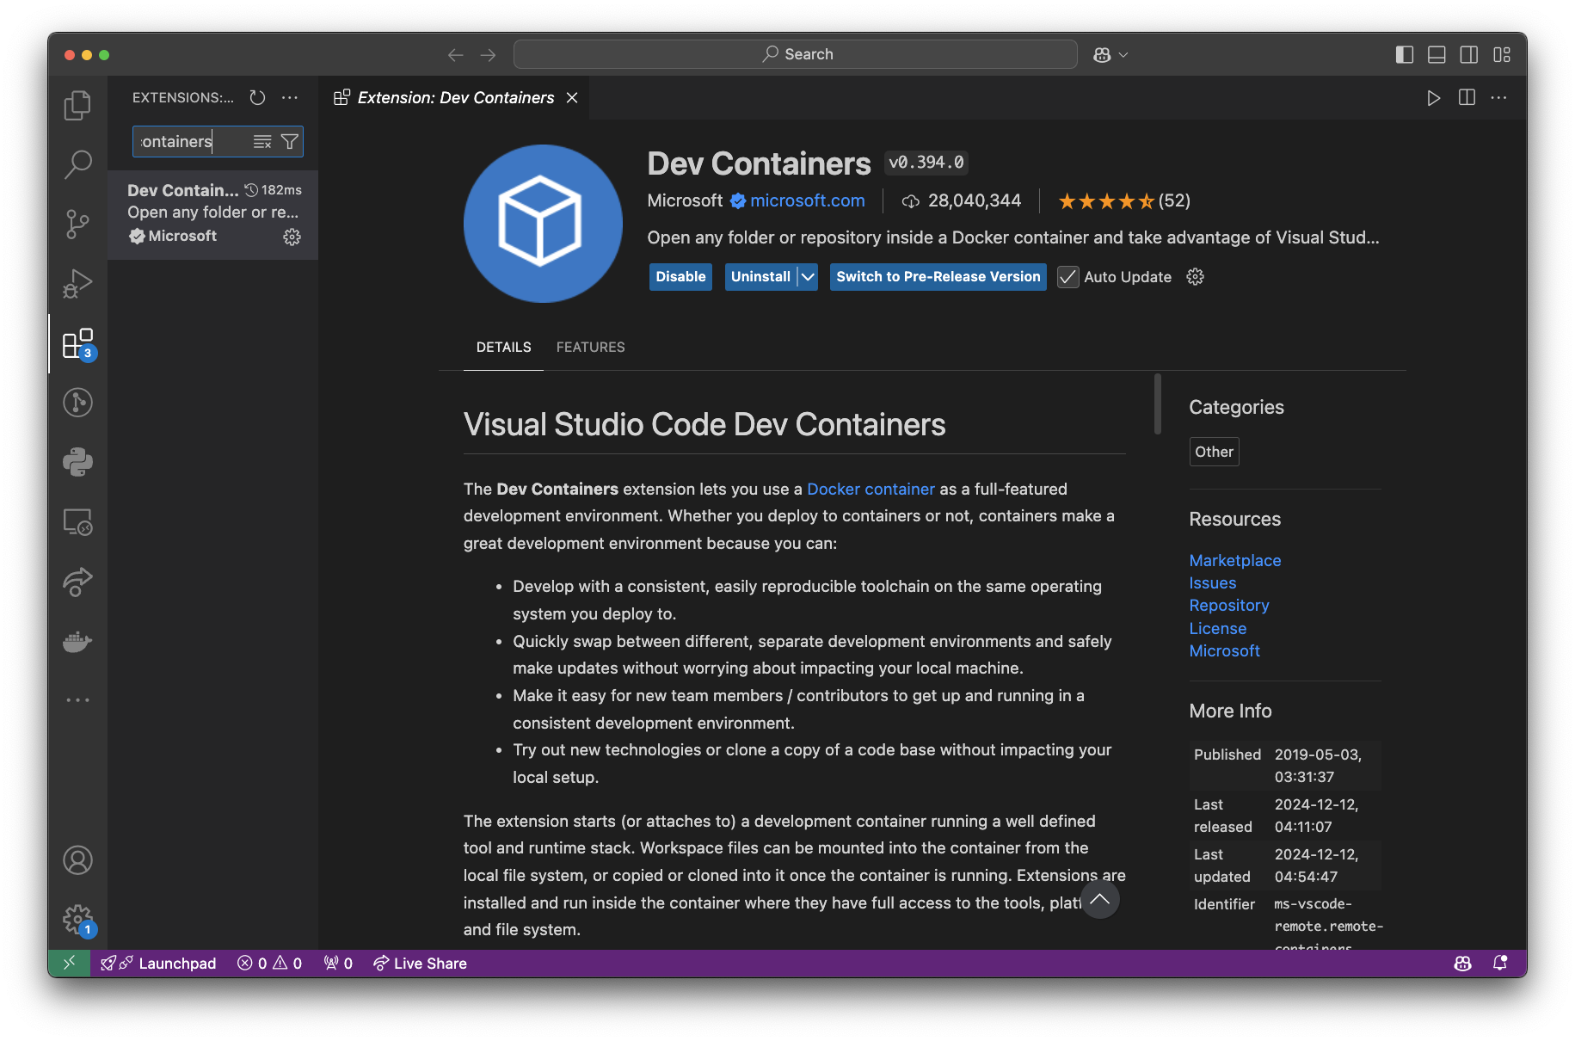Open Extensions views and more actions menu

pos(290,97)
